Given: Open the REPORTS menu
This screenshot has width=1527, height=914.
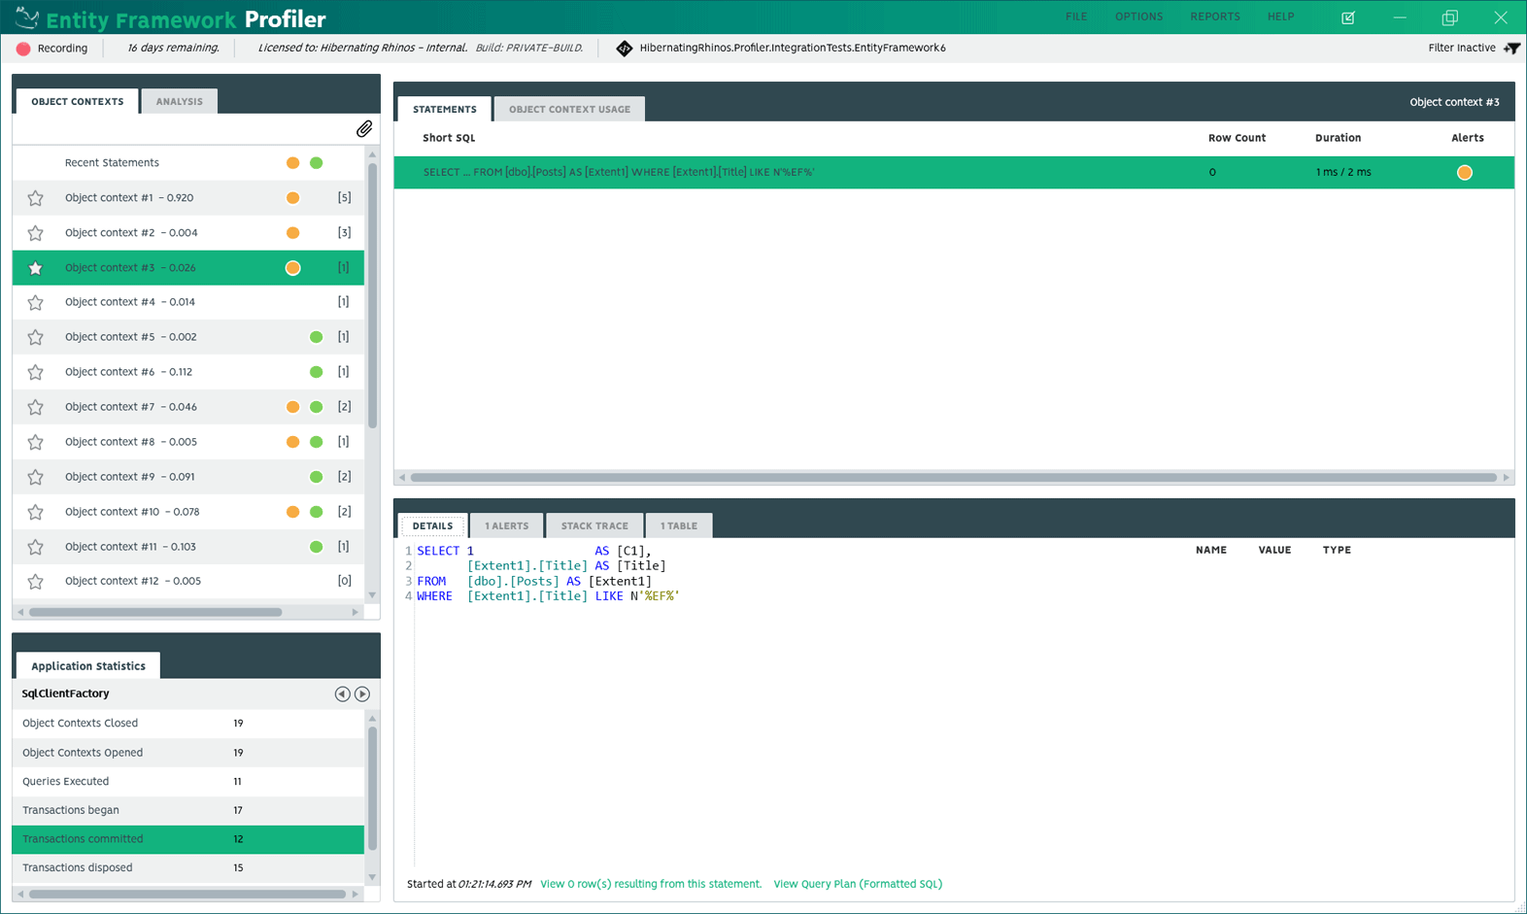Looking at the screenshot, I should [x=1215, y=17].
